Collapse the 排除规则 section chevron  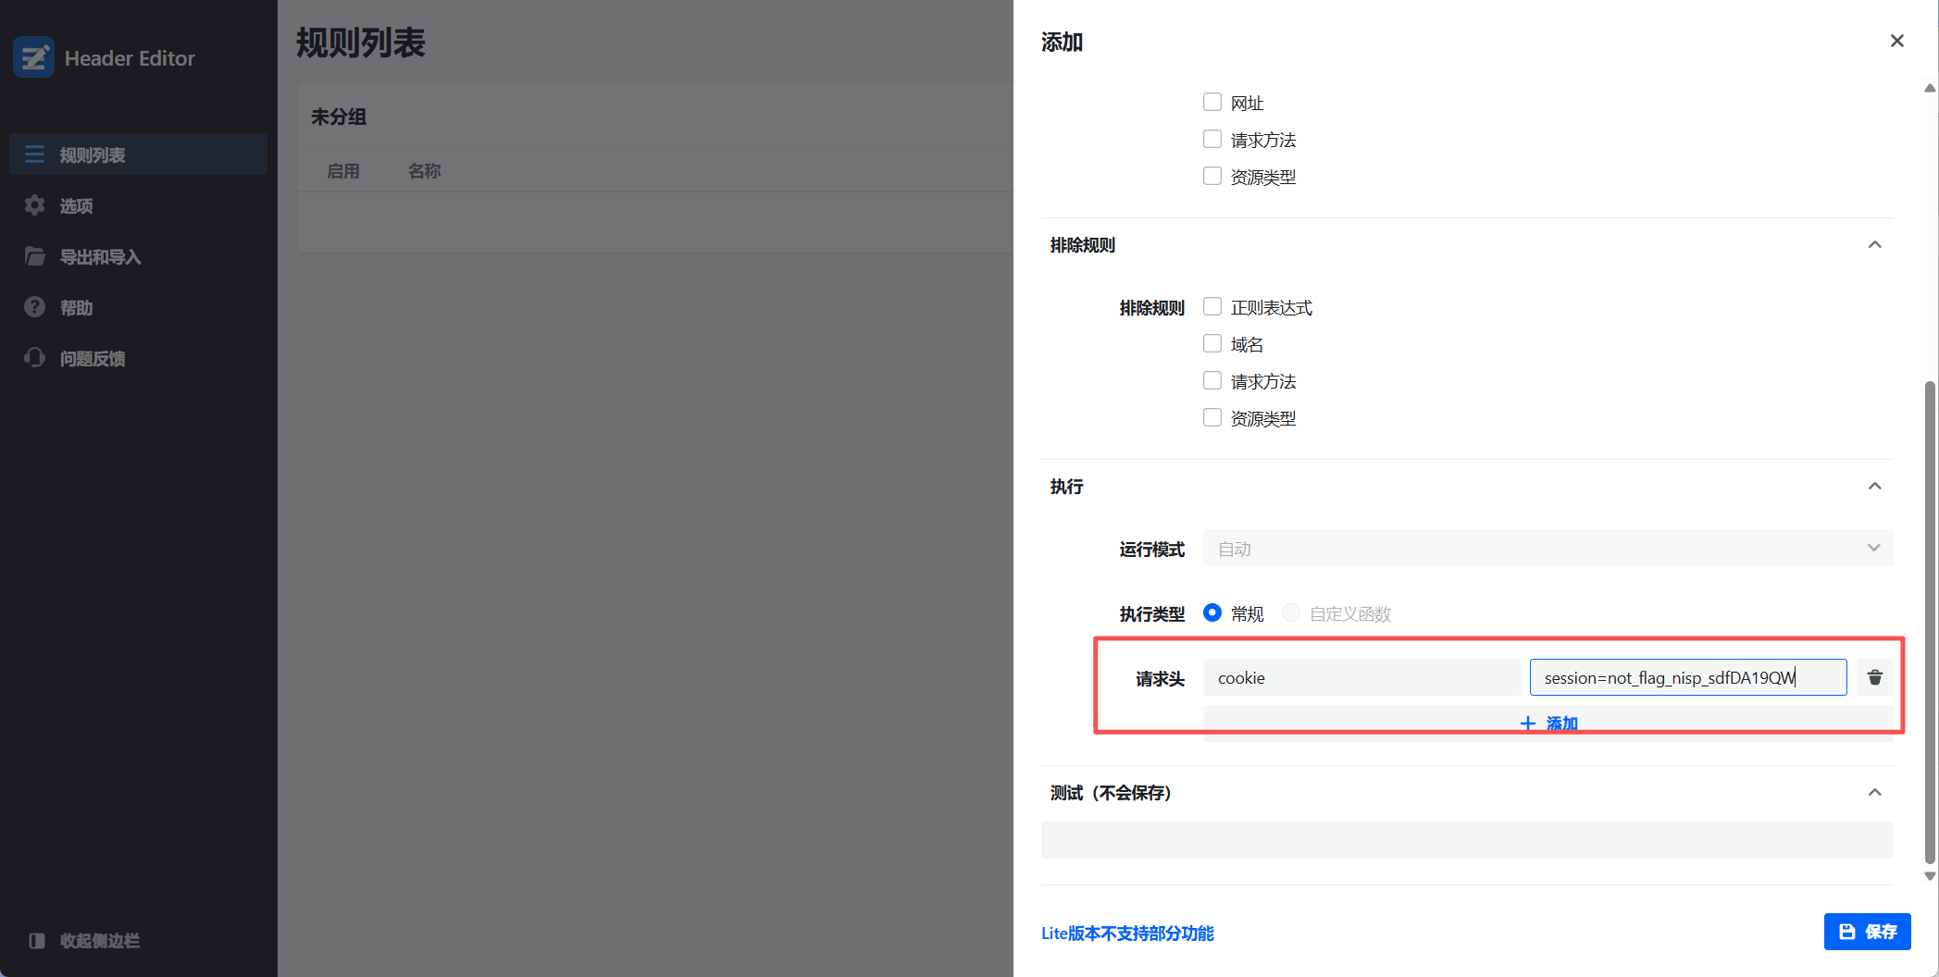tap(1874, 245)
